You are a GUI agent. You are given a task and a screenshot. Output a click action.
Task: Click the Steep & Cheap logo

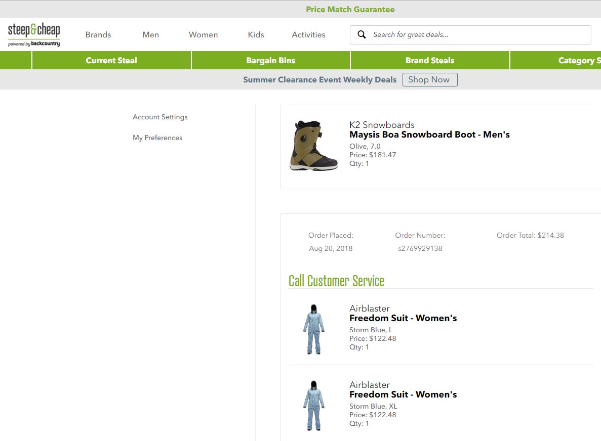click(34, 34)
